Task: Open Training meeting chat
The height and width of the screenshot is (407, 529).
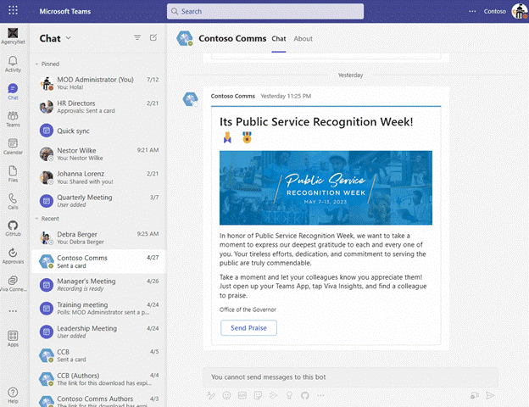Action: point(98,308)
